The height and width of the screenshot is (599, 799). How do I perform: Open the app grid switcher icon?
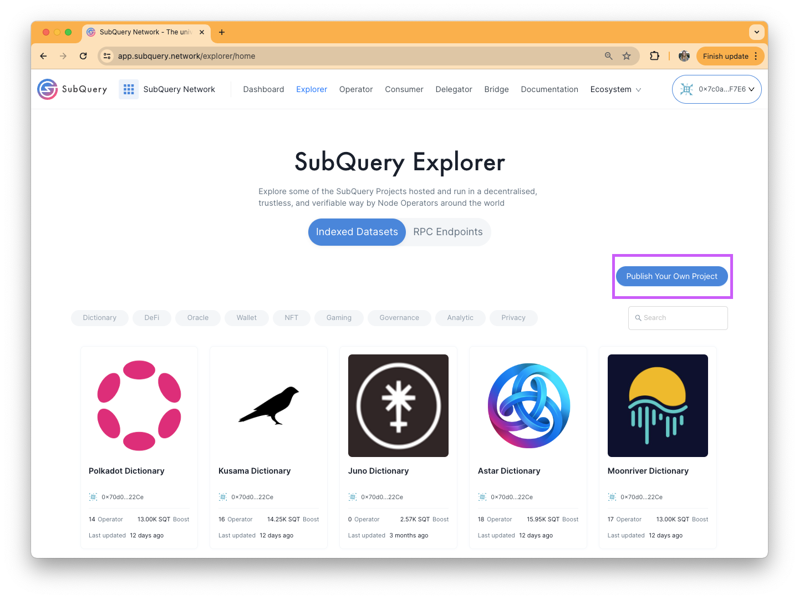(129, 89)
